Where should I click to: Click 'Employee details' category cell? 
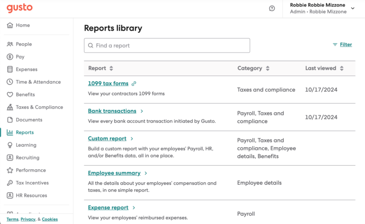(x=259, y=183)
